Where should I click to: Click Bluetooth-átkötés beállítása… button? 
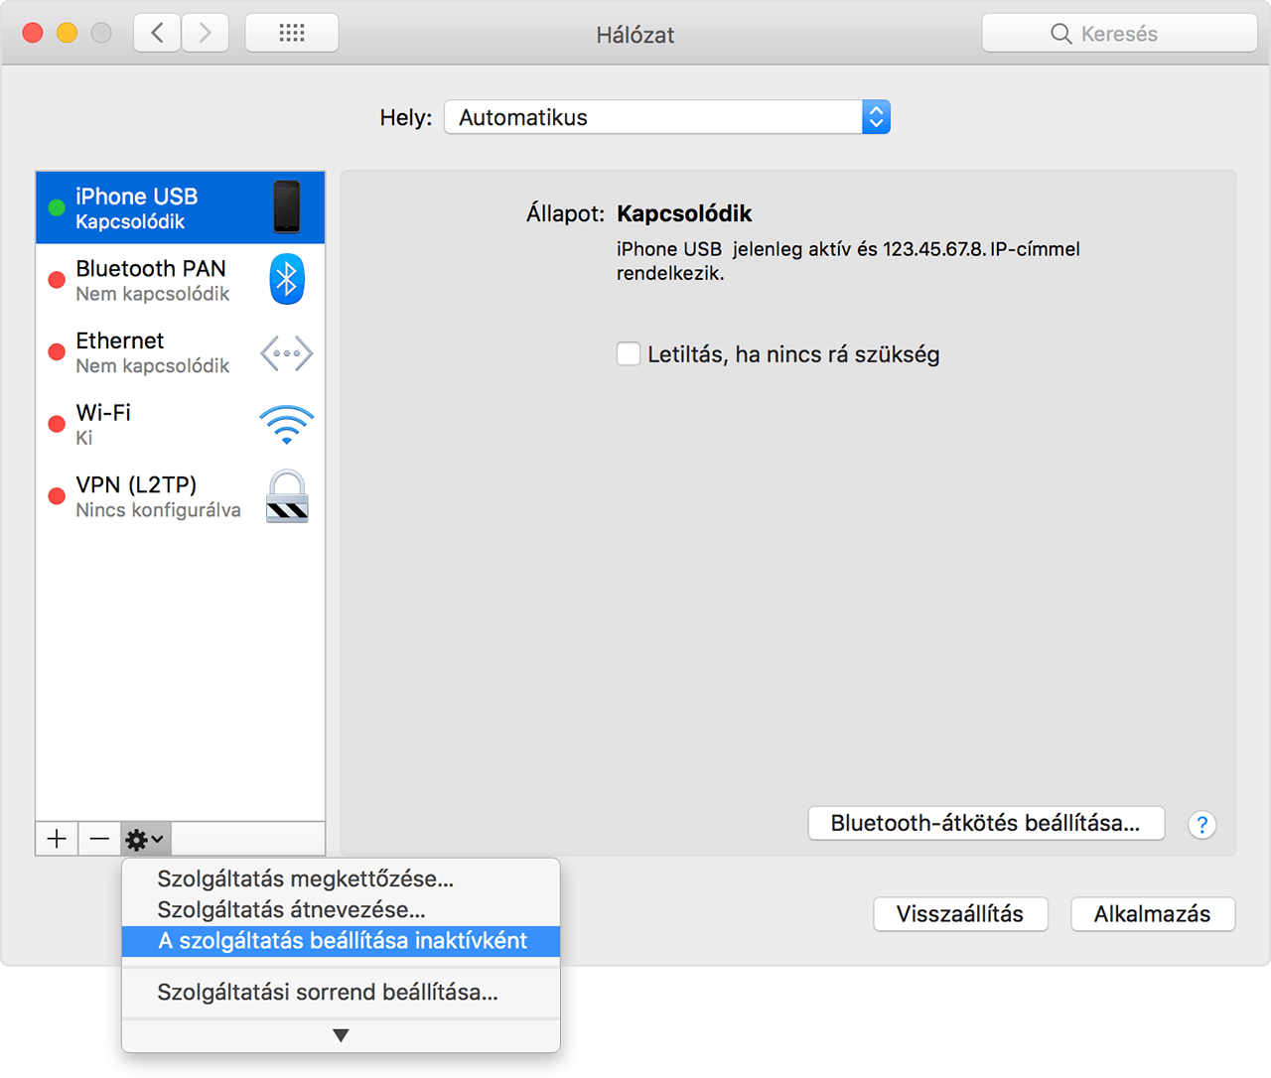[x=986, y=823]
